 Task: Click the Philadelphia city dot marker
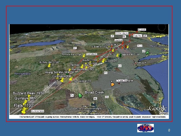pos(119,84)
